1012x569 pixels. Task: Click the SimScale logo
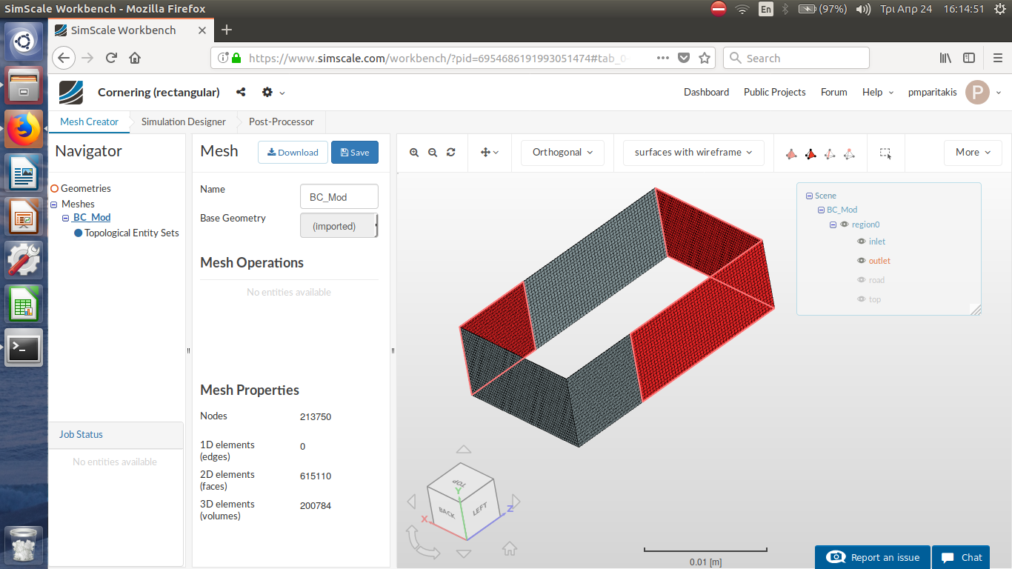coord(72,93)
